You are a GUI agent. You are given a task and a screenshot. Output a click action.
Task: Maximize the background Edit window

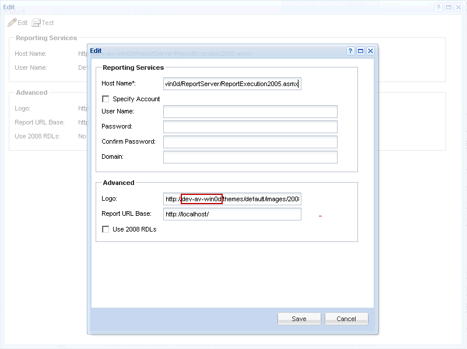(448, 7)
